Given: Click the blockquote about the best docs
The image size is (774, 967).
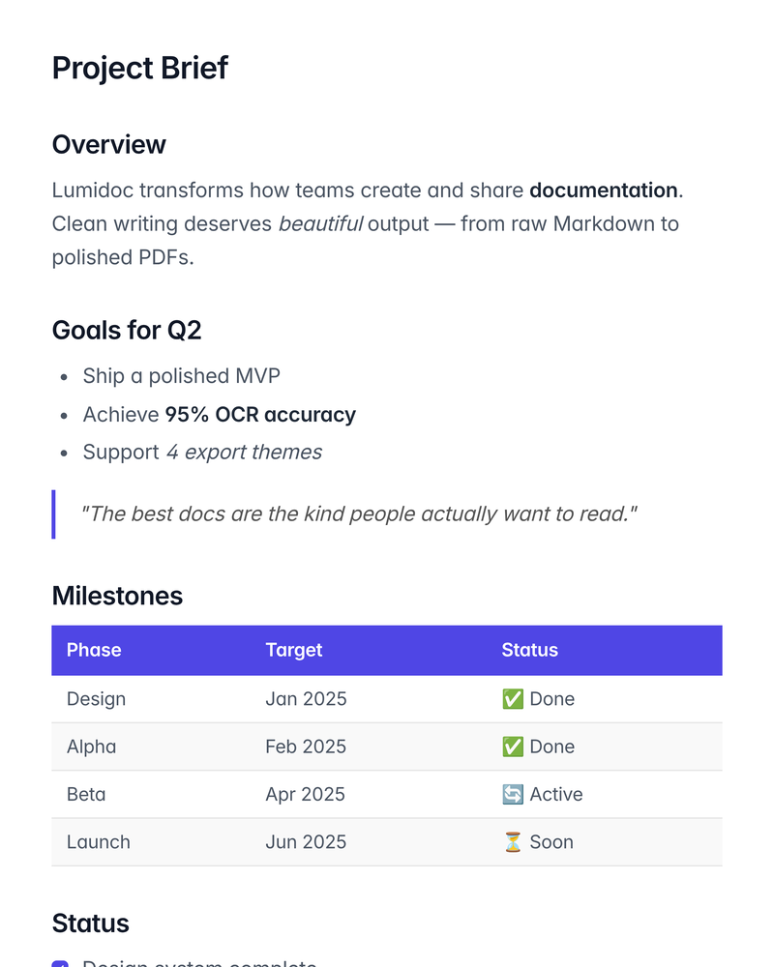Looking at the screenshot, I should tap(360, 514).
